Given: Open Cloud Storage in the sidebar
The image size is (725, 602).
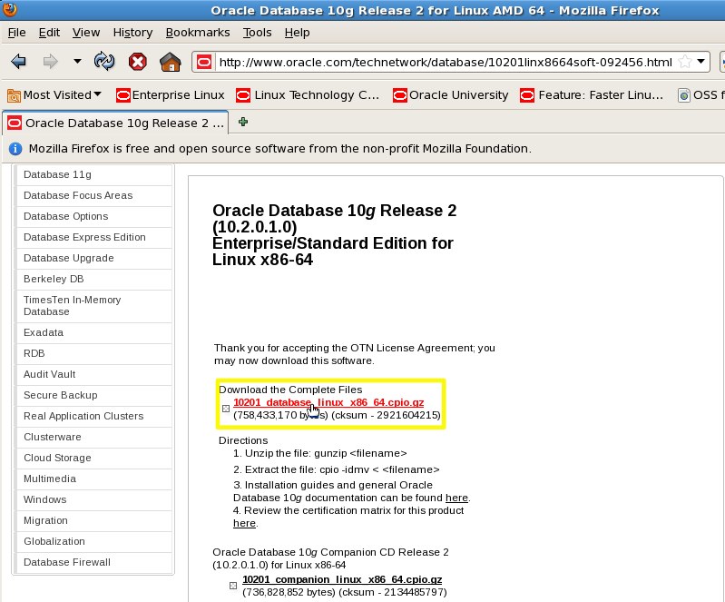Looking at the screenshot, I should point(93,458).
